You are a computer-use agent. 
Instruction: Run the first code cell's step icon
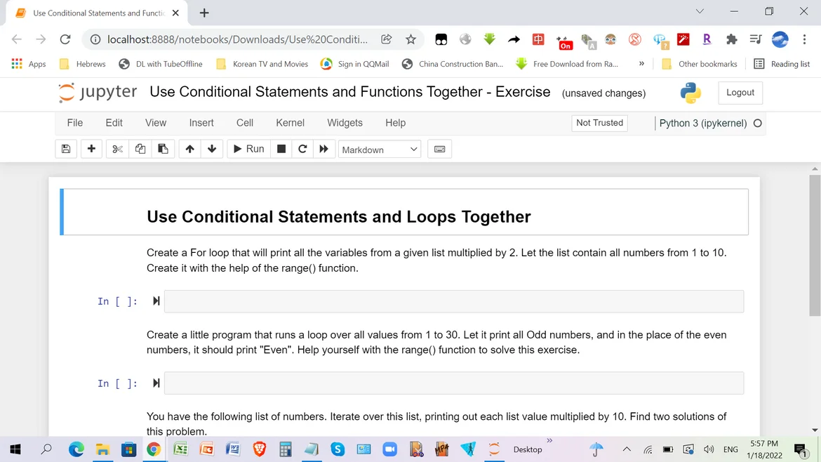click(x=156, y=301)
